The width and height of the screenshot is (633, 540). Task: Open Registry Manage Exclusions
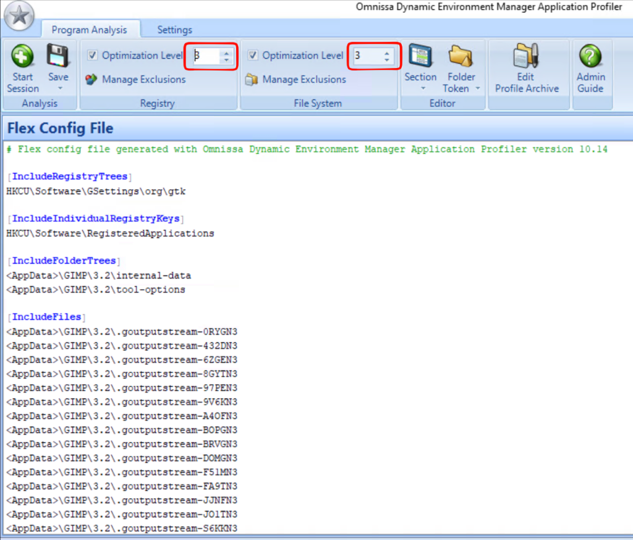pyautogui.click(x=143, y=80)
